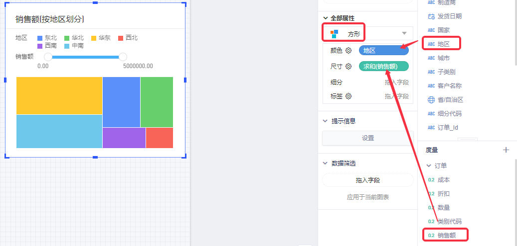
Task: Click the 拖入字段 field under 数据筛选
Action: [x=367, y=180]
